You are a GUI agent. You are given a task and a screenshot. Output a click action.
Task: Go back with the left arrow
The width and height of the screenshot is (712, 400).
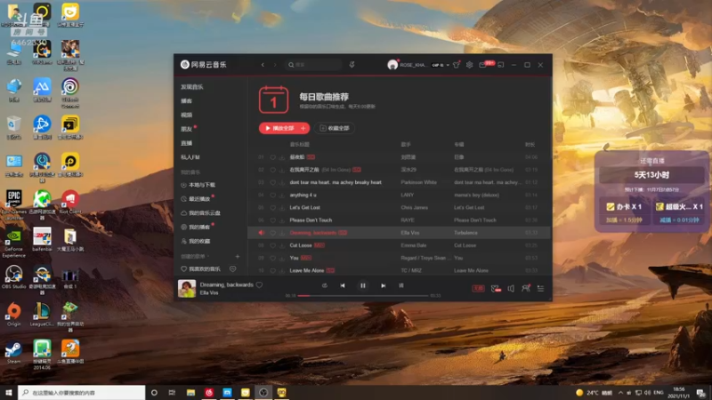(263, 65)
